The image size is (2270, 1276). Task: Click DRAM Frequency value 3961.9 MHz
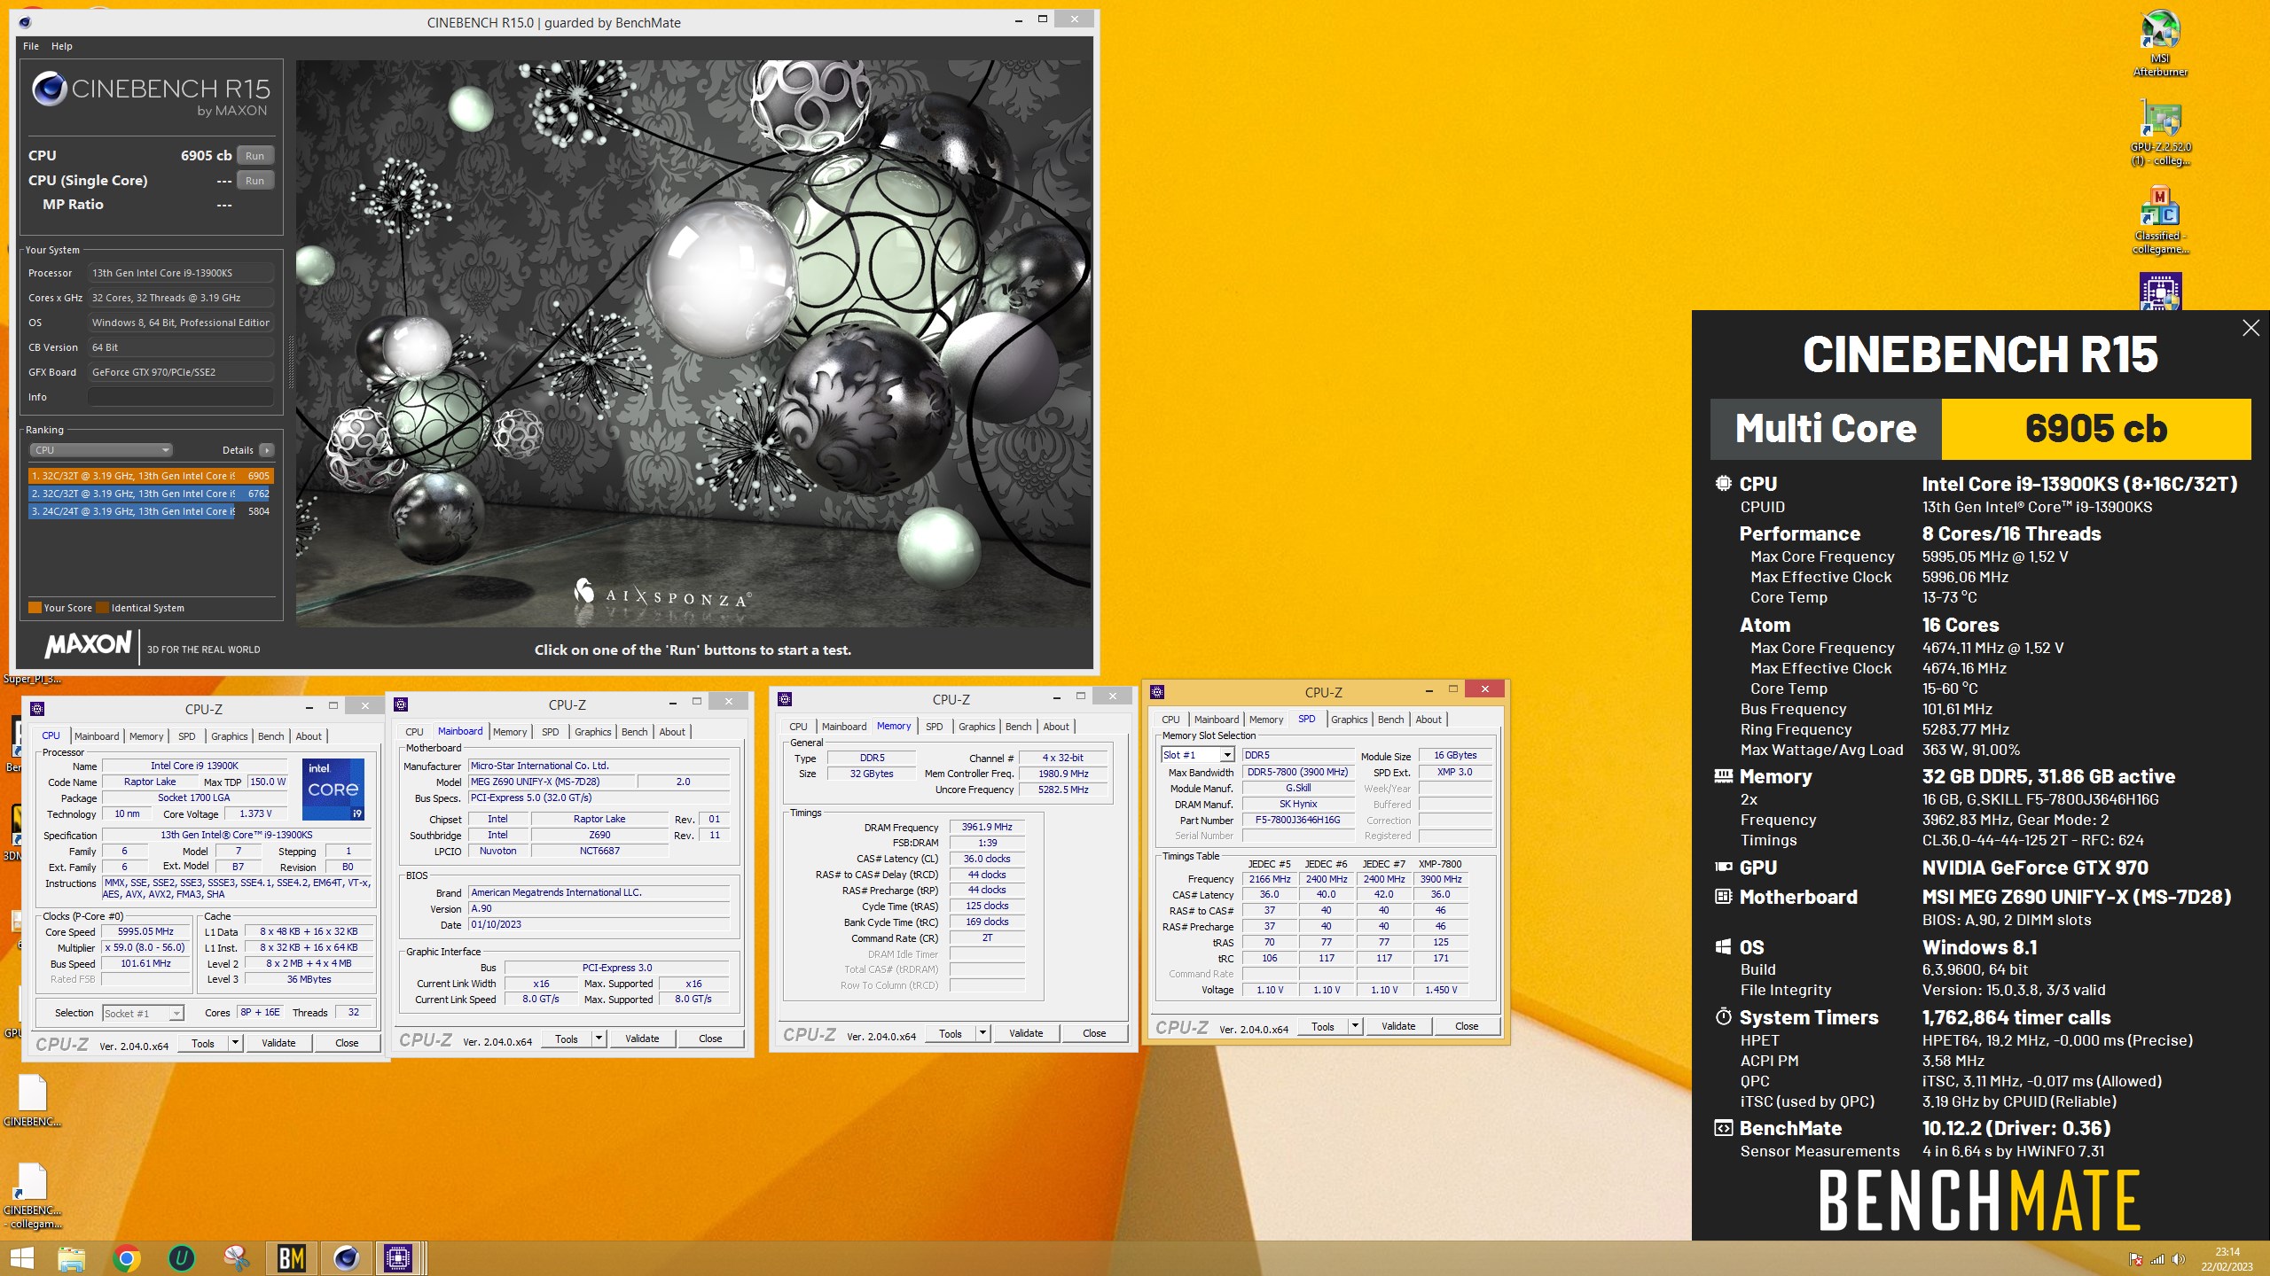[x=987, y=827]
